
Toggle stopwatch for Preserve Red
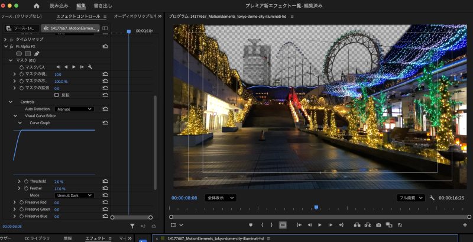21,202
